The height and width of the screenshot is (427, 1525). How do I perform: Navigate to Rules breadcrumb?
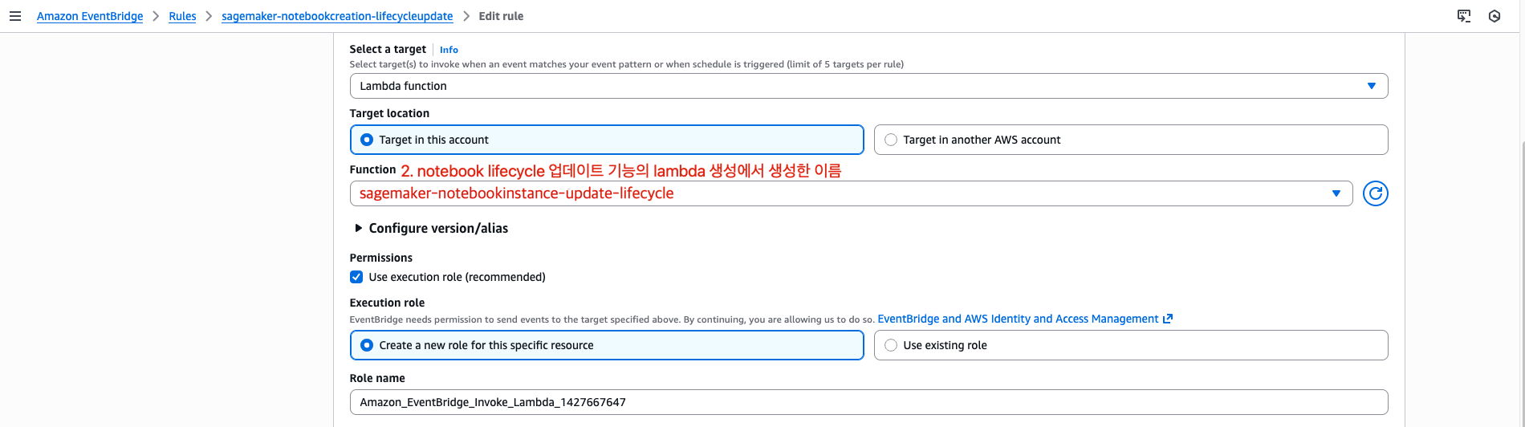tap(182, 16)
